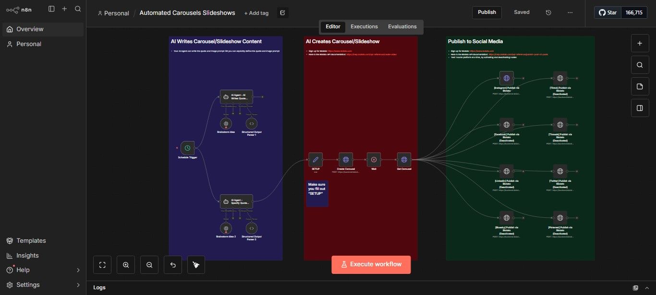Select the Bluesky Publish via Blotato node

[507, 218]
